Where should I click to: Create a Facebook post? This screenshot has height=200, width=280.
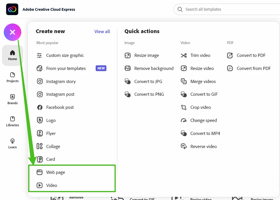click(x=60, y=107)
